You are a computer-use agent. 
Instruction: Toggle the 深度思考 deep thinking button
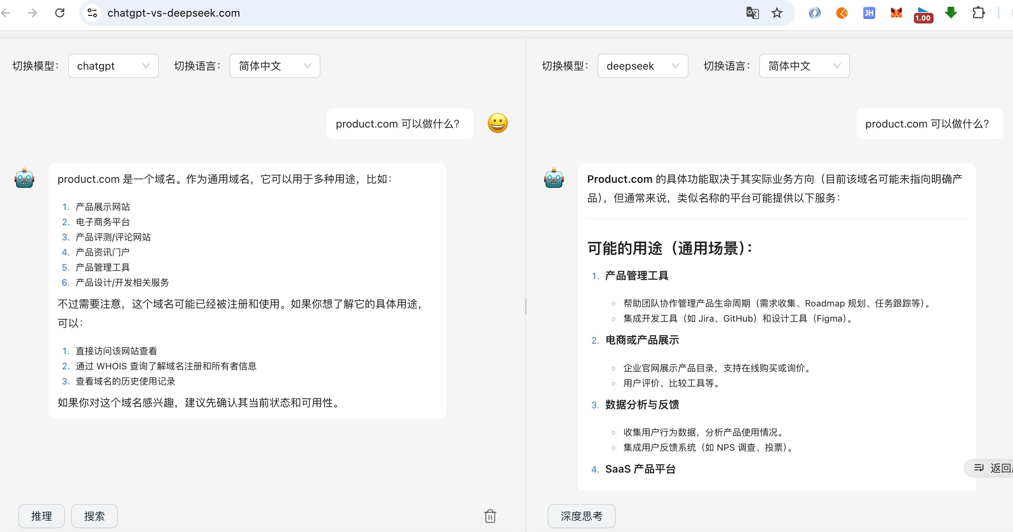click(x=582, y=516)
